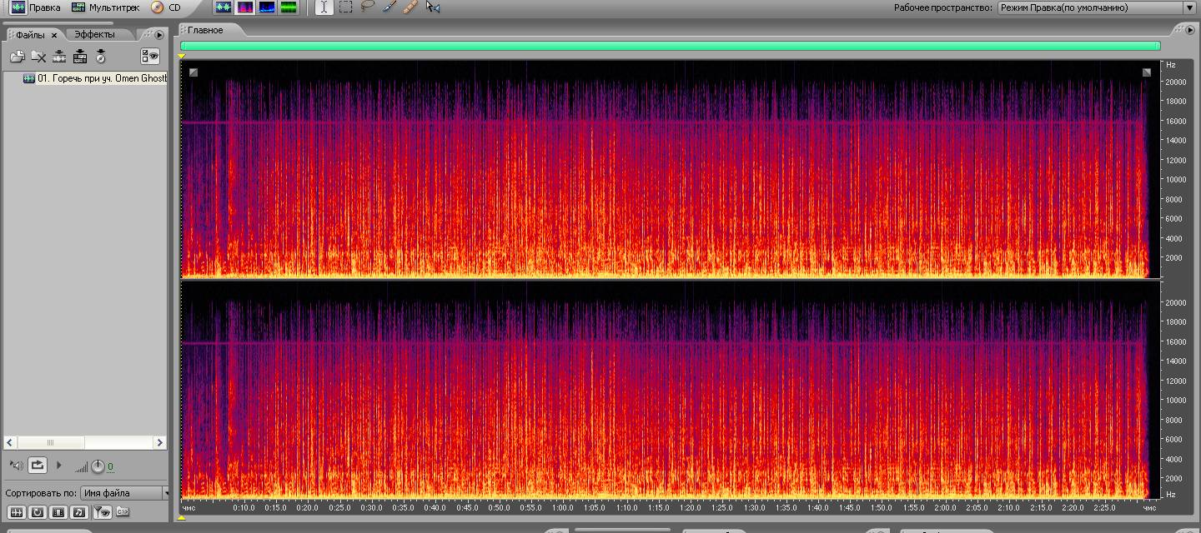Select the marquee selection tool
This screenshot has width=1201, height=533.
tap(345, 7)
